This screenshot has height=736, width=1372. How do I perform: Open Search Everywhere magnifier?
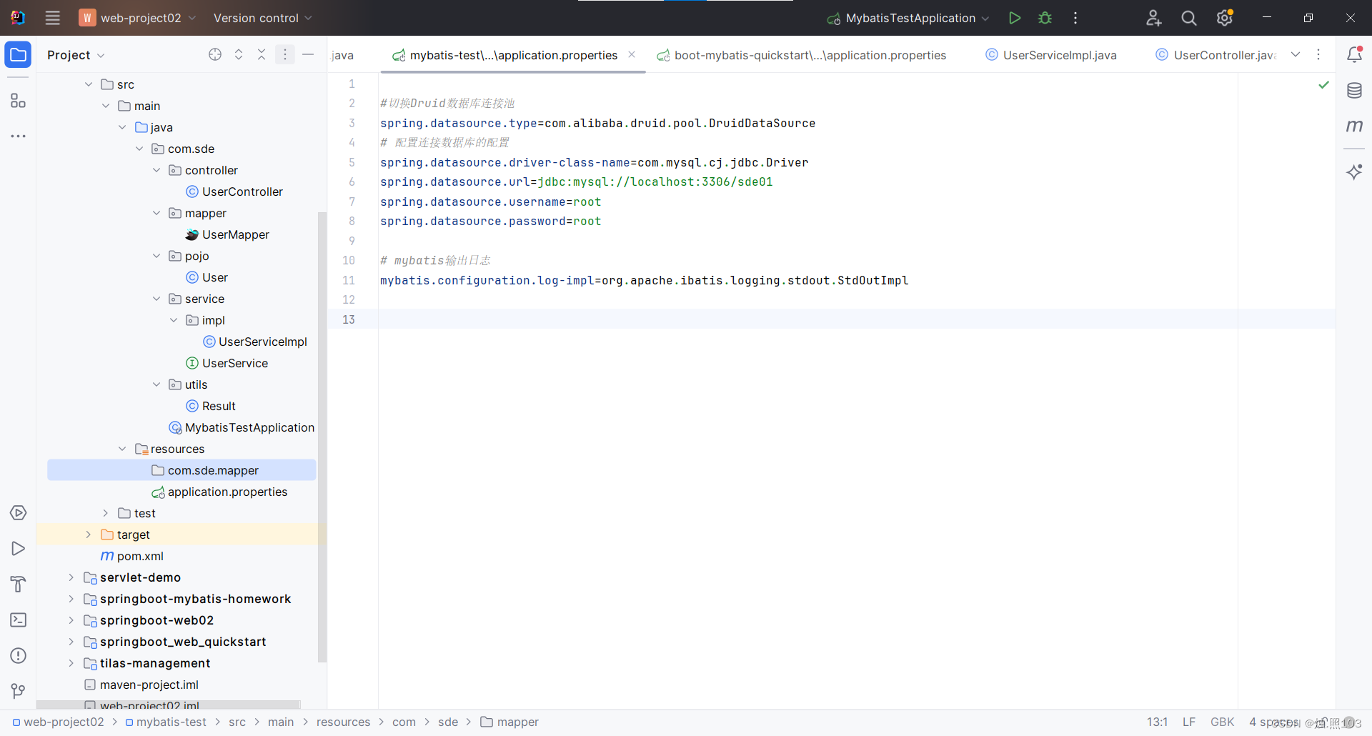point(1189,18)
